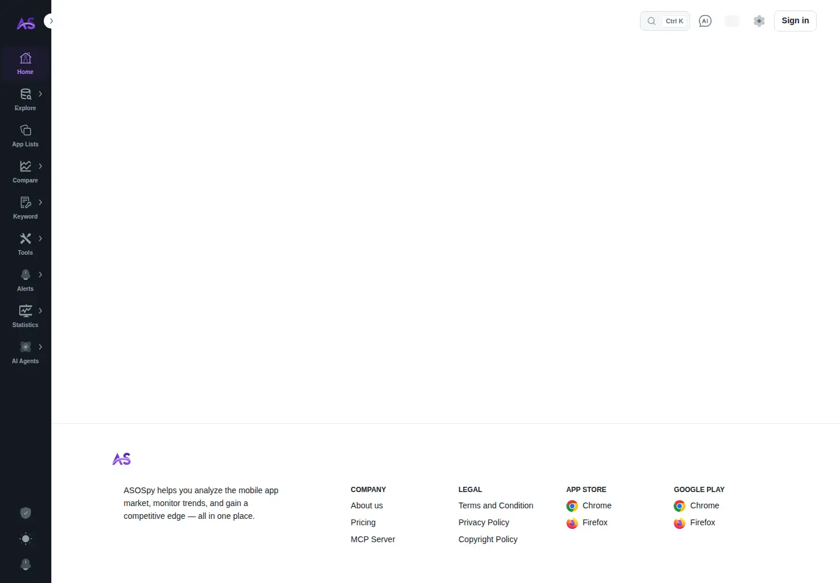Open Terms and Condition link

coord(496,505)
